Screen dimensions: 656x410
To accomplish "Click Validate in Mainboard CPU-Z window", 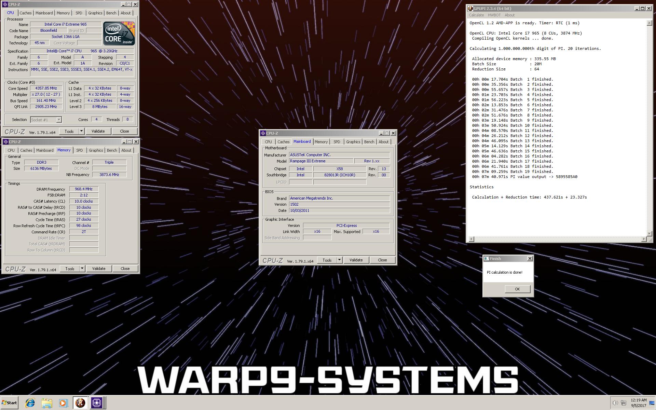I will coord(356,260).
